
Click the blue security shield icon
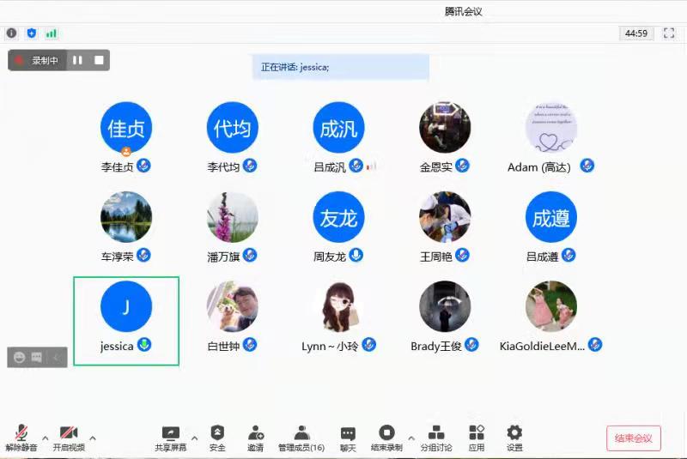(32, 33)
